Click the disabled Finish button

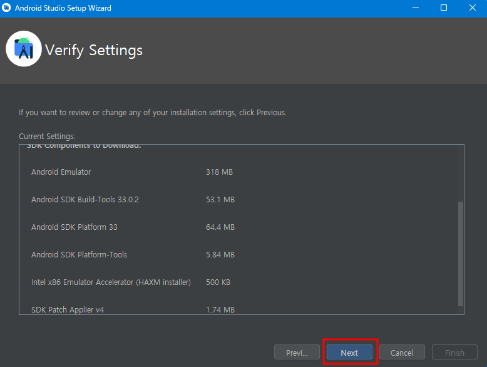tap(454, 353)
